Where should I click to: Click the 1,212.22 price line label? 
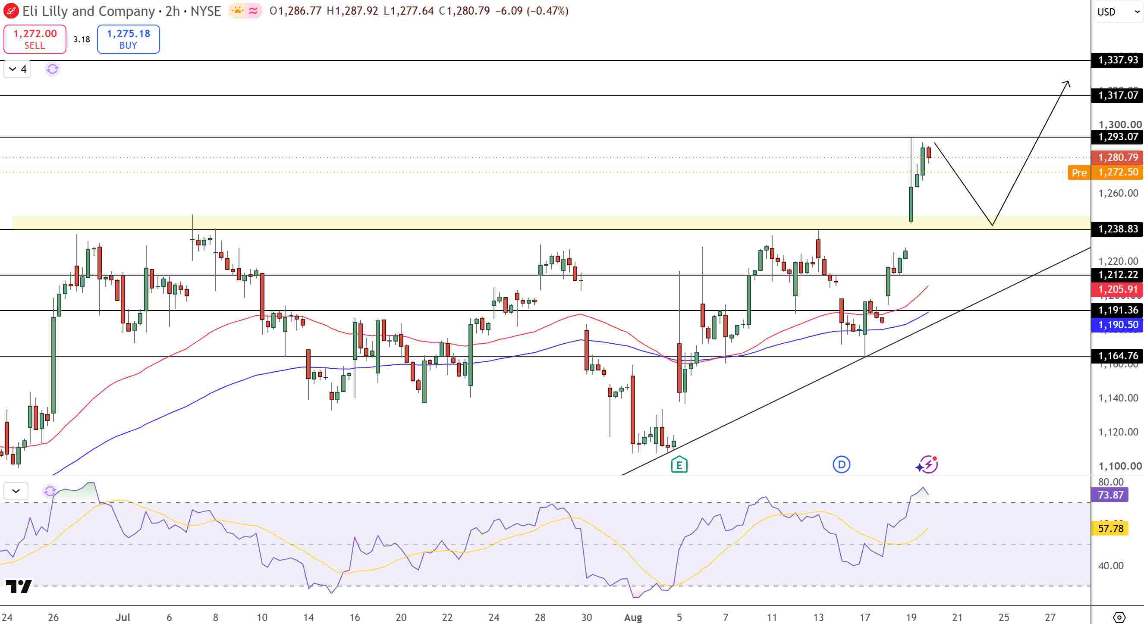pos(1117,275)
